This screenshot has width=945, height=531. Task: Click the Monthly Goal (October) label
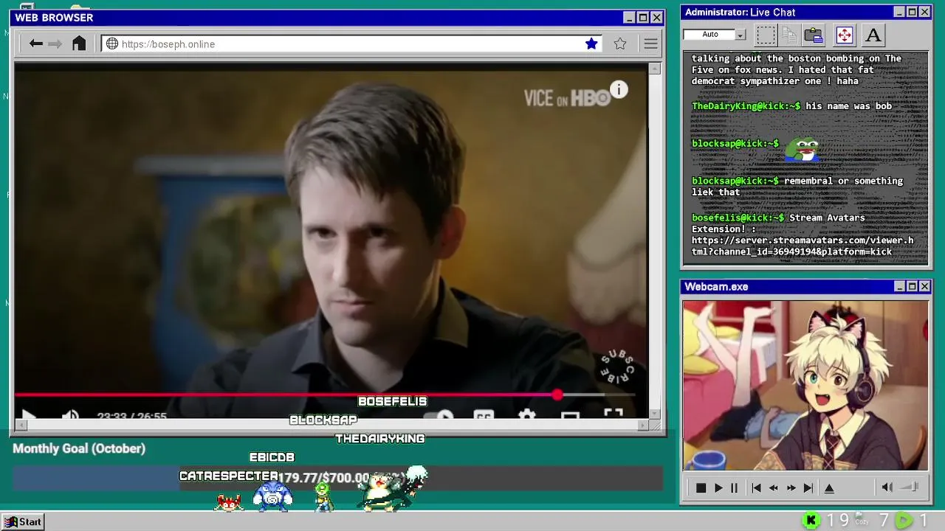point(79,448)
